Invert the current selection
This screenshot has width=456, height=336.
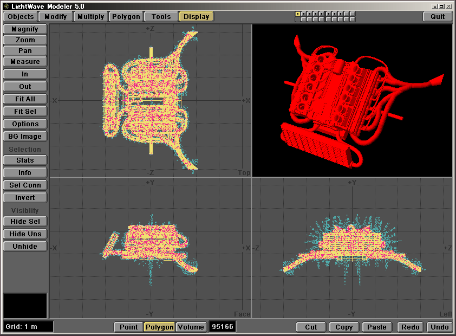[25, 197]
